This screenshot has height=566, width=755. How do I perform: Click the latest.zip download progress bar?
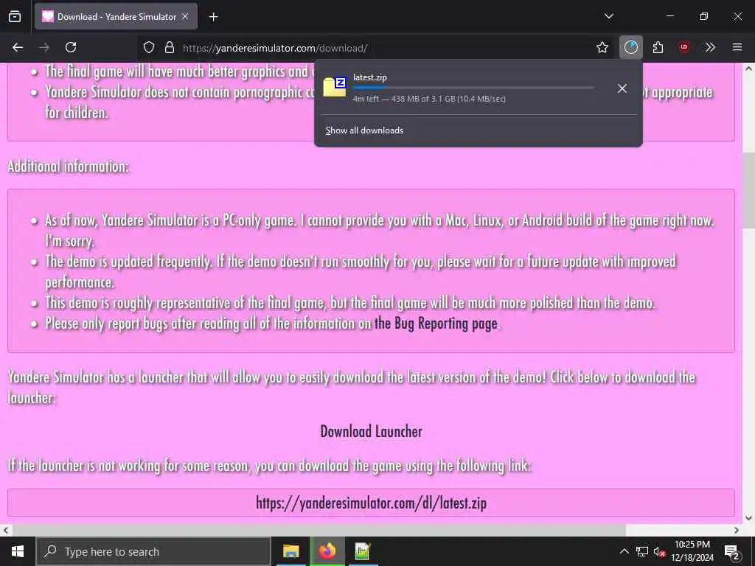click(x=473, y=88)
